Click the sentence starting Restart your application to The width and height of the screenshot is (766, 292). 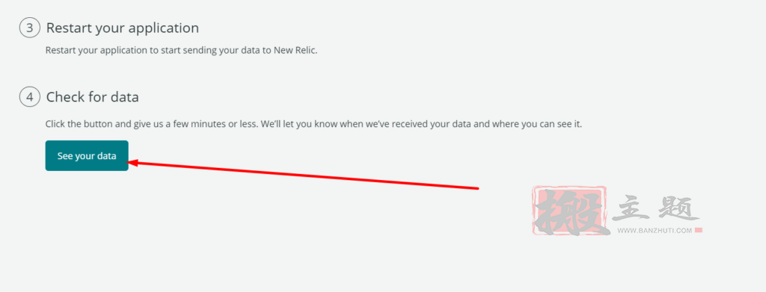click(x=181, y=50)
